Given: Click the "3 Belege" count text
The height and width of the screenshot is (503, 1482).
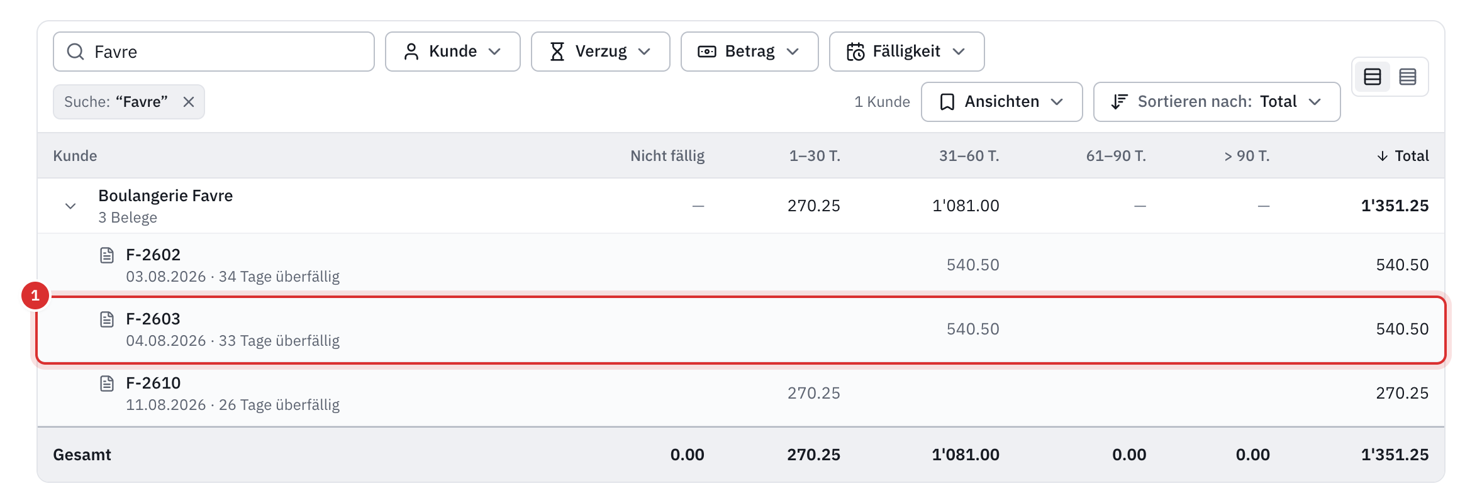Looking at the screenshot, I should pyautogui.click(x=128, y=218).
